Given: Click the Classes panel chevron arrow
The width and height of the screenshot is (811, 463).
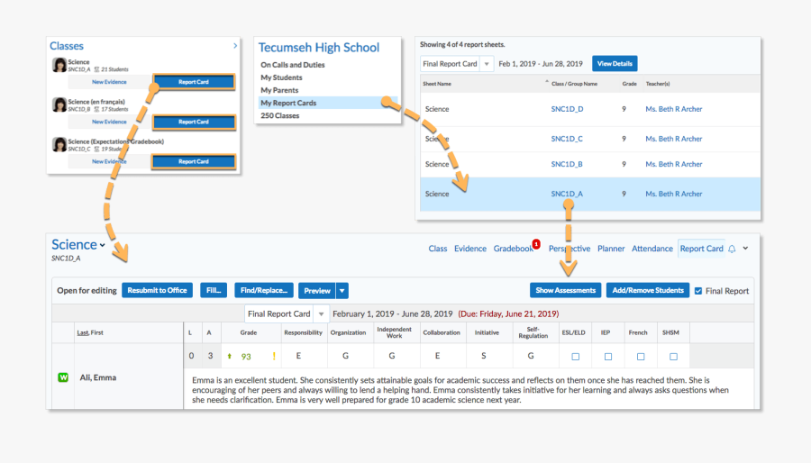Looking at the screenshot, I should tap(235, 45).
